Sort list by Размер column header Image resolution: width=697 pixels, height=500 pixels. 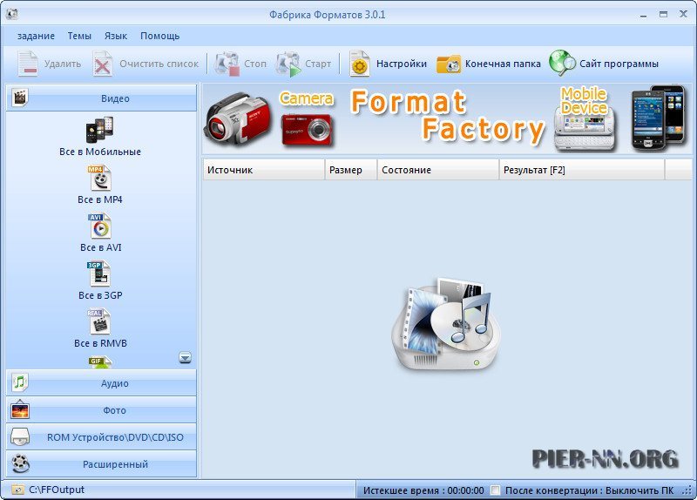pyautogui.click(x=351, y=170)
